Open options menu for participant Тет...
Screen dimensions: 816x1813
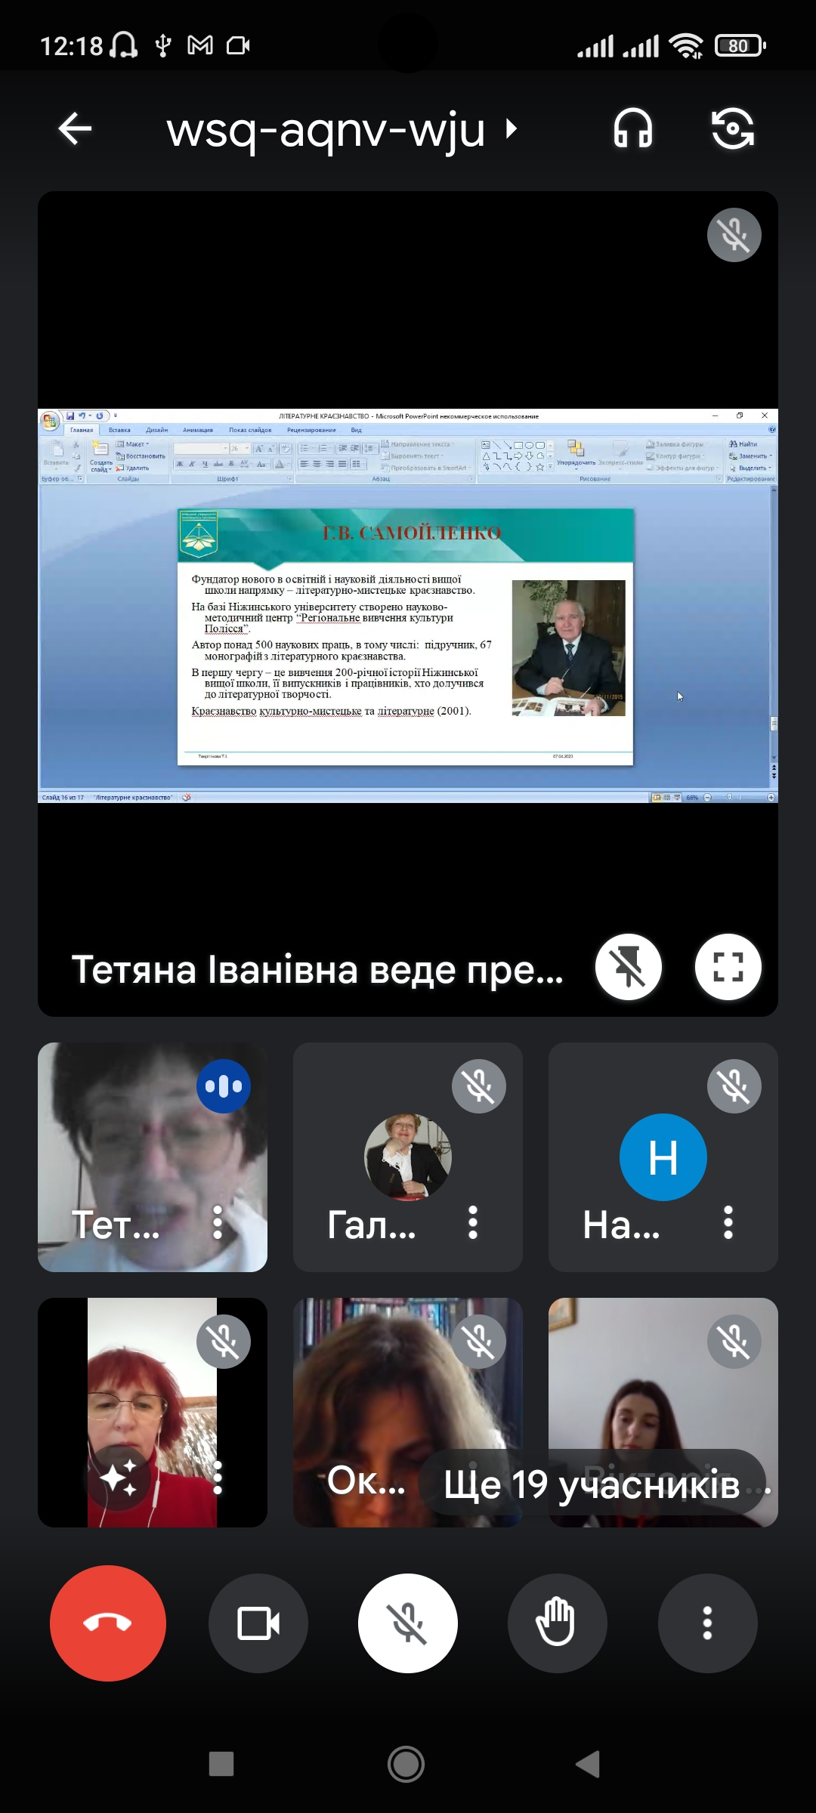tap(218, 1222)
